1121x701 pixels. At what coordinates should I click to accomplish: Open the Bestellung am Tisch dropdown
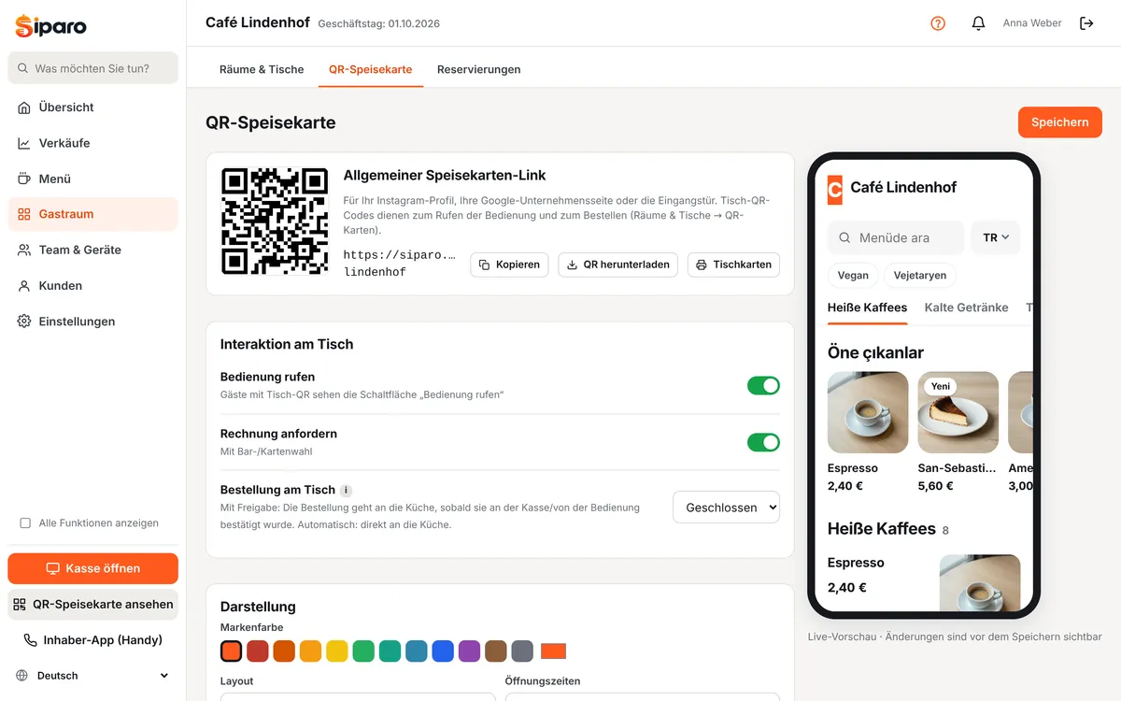coord(726,508)
